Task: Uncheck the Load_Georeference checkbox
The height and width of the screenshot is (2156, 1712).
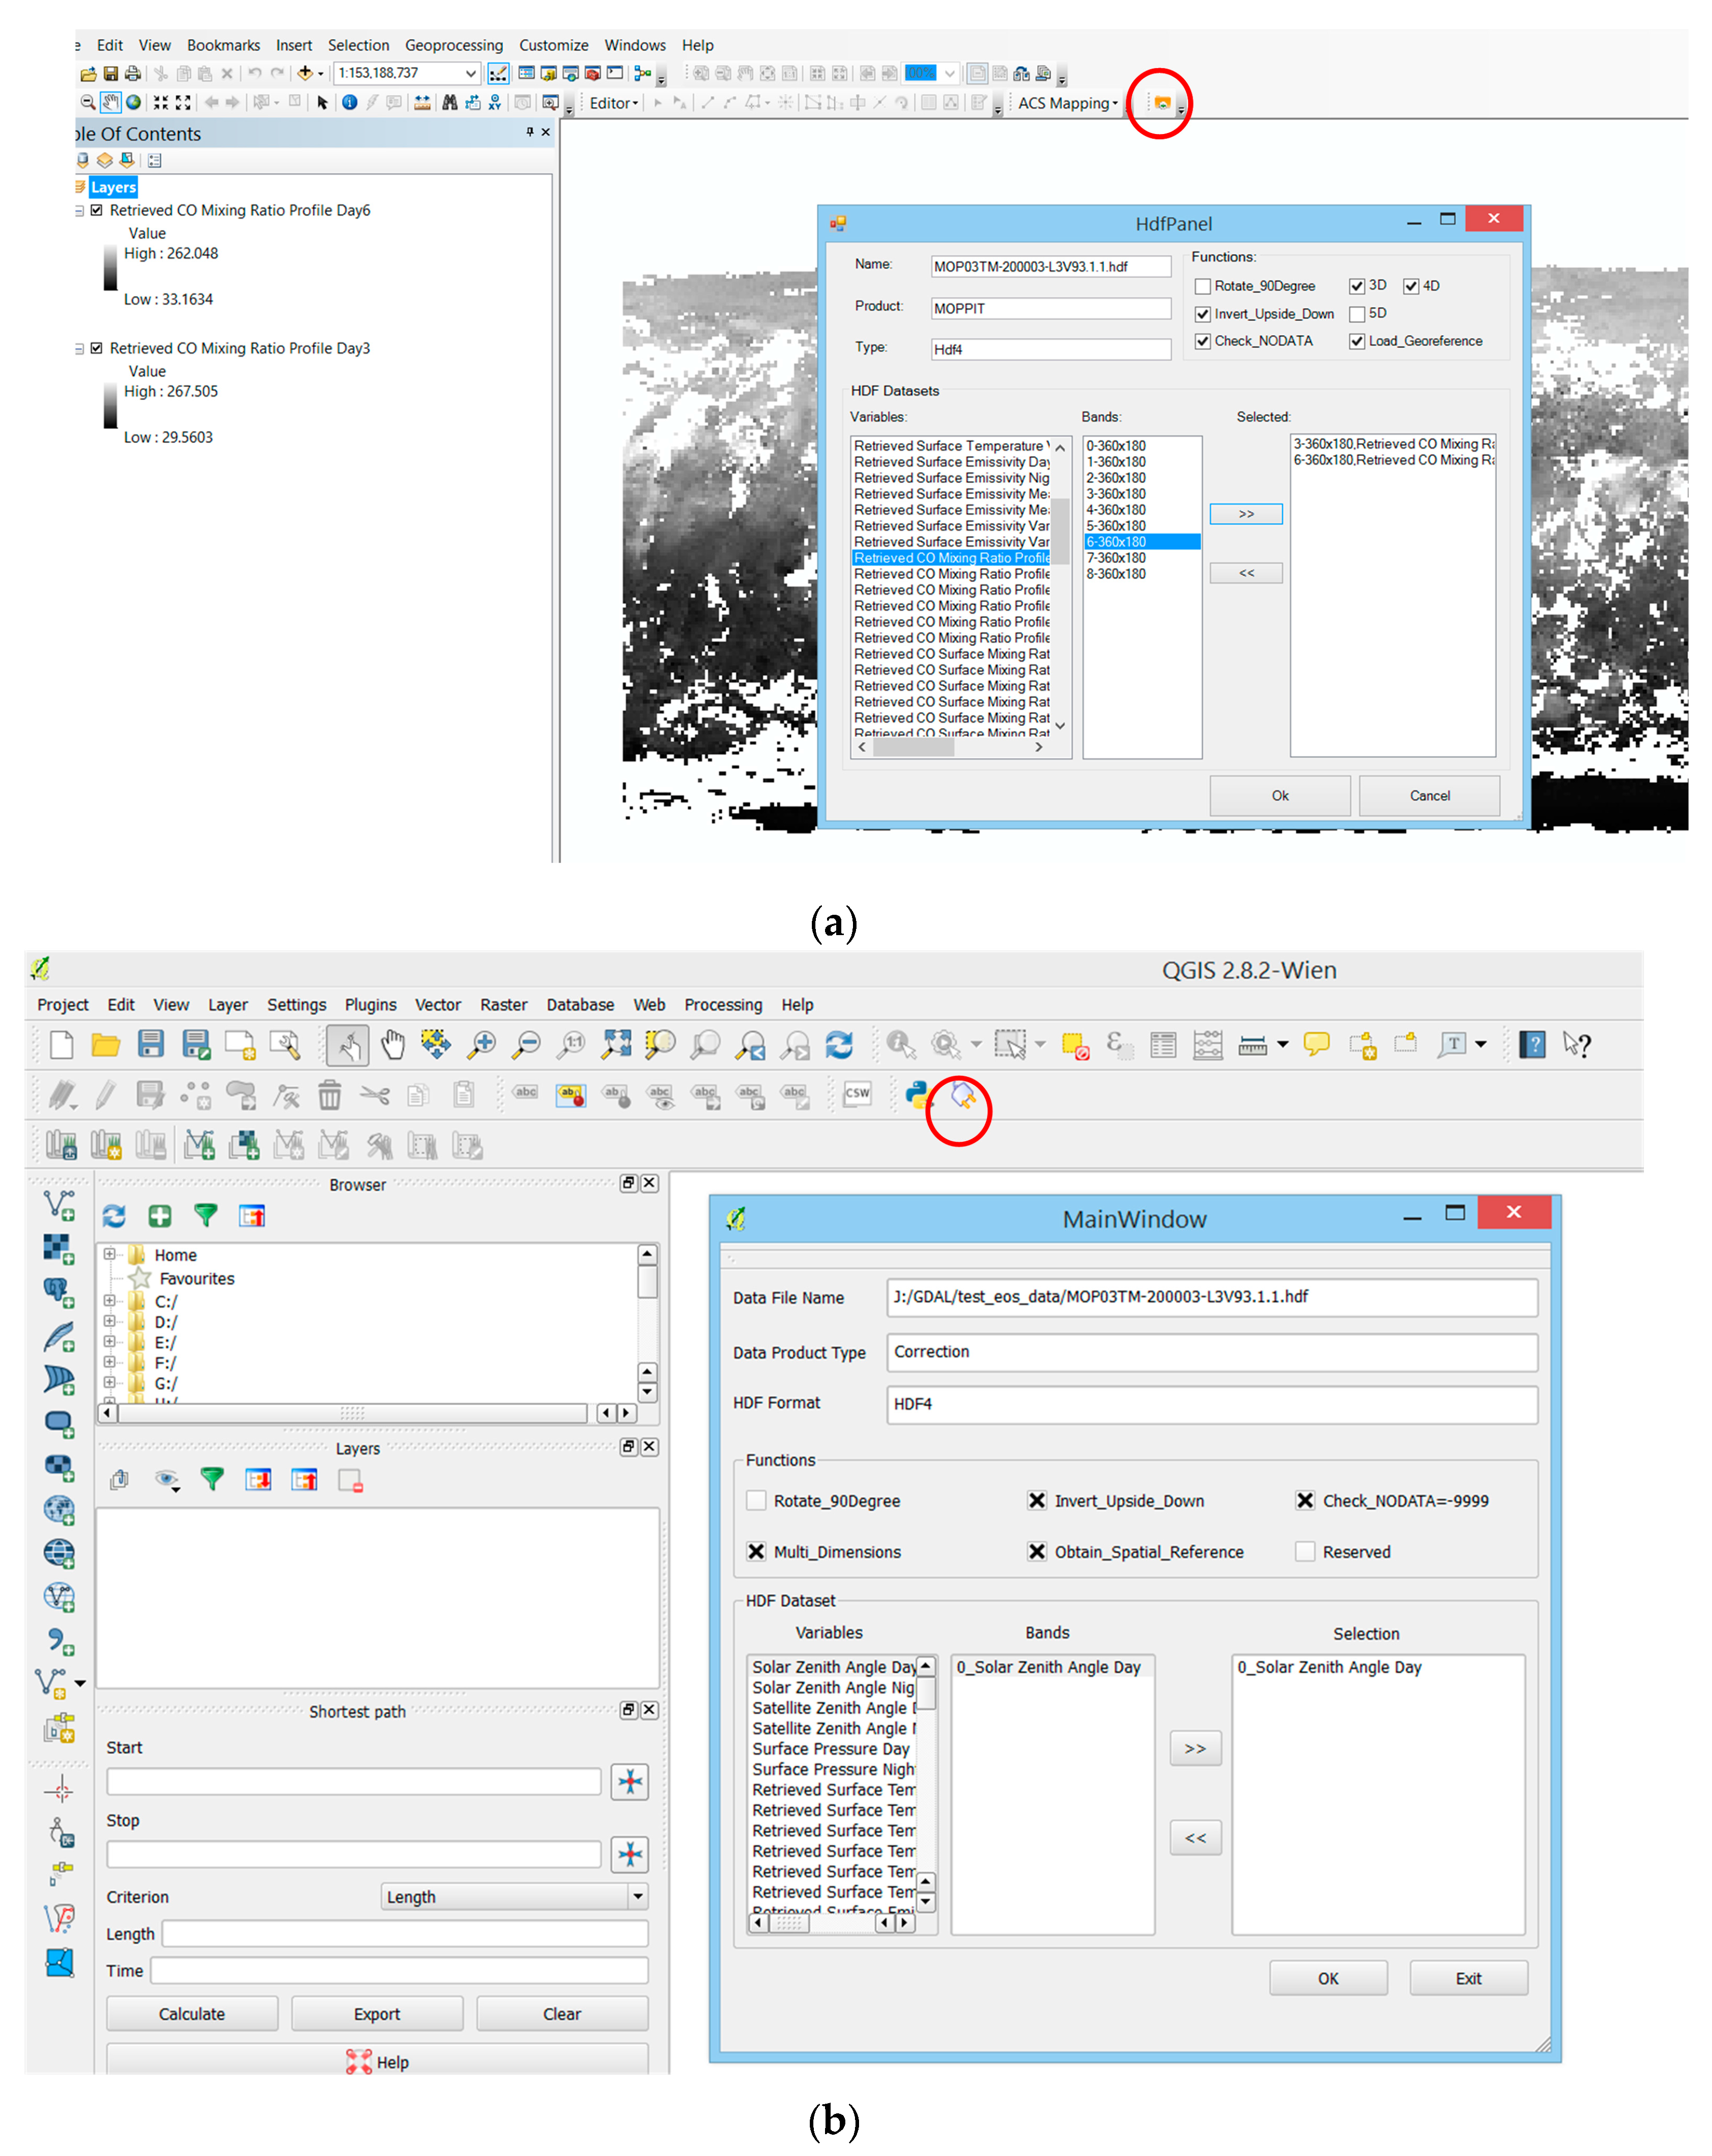Action: coord(1357,341)
